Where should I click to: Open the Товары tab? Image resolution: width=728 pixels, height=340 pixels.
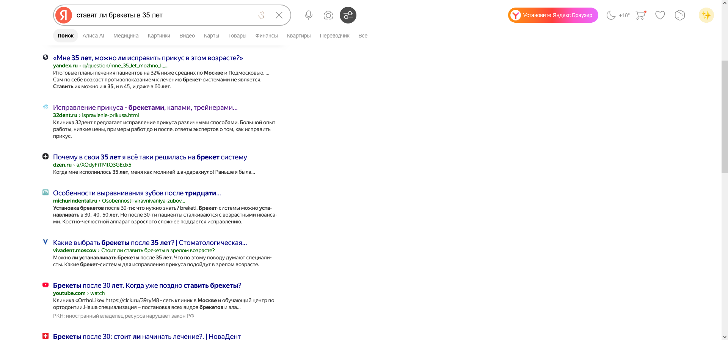237,36
